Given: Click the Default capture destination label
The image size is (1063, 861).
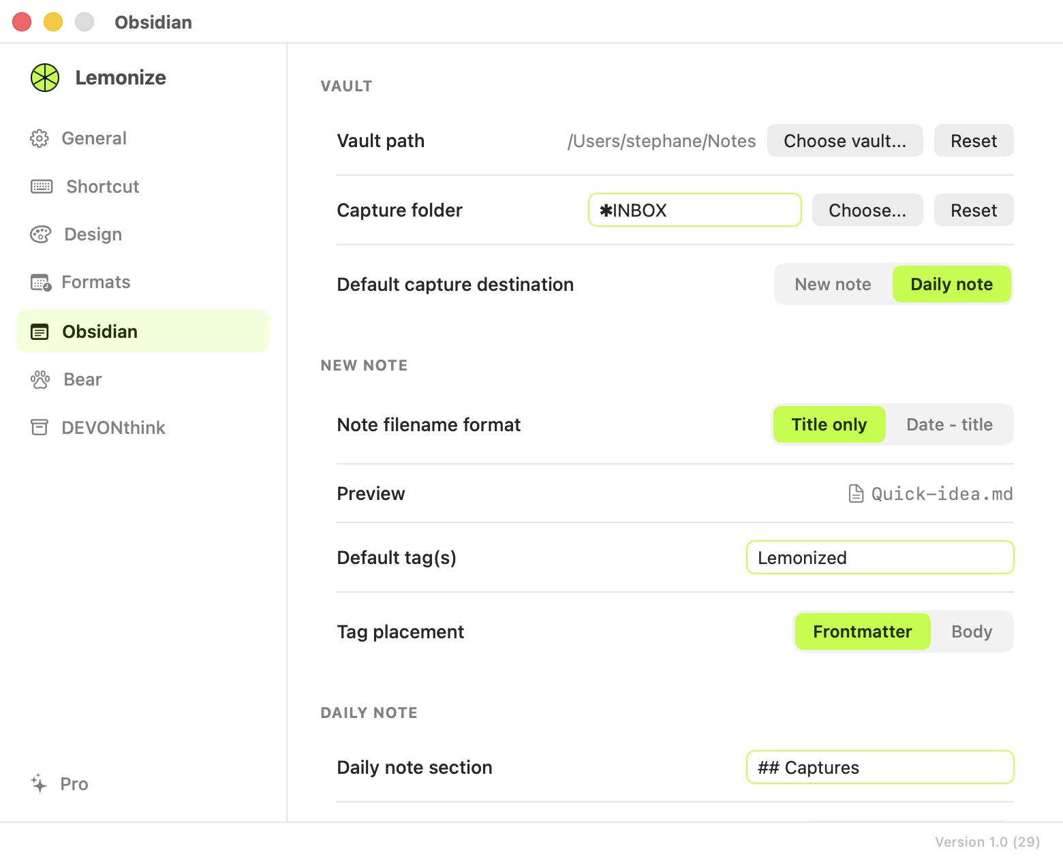Looking at the screenshot, I should click(455, 284).
